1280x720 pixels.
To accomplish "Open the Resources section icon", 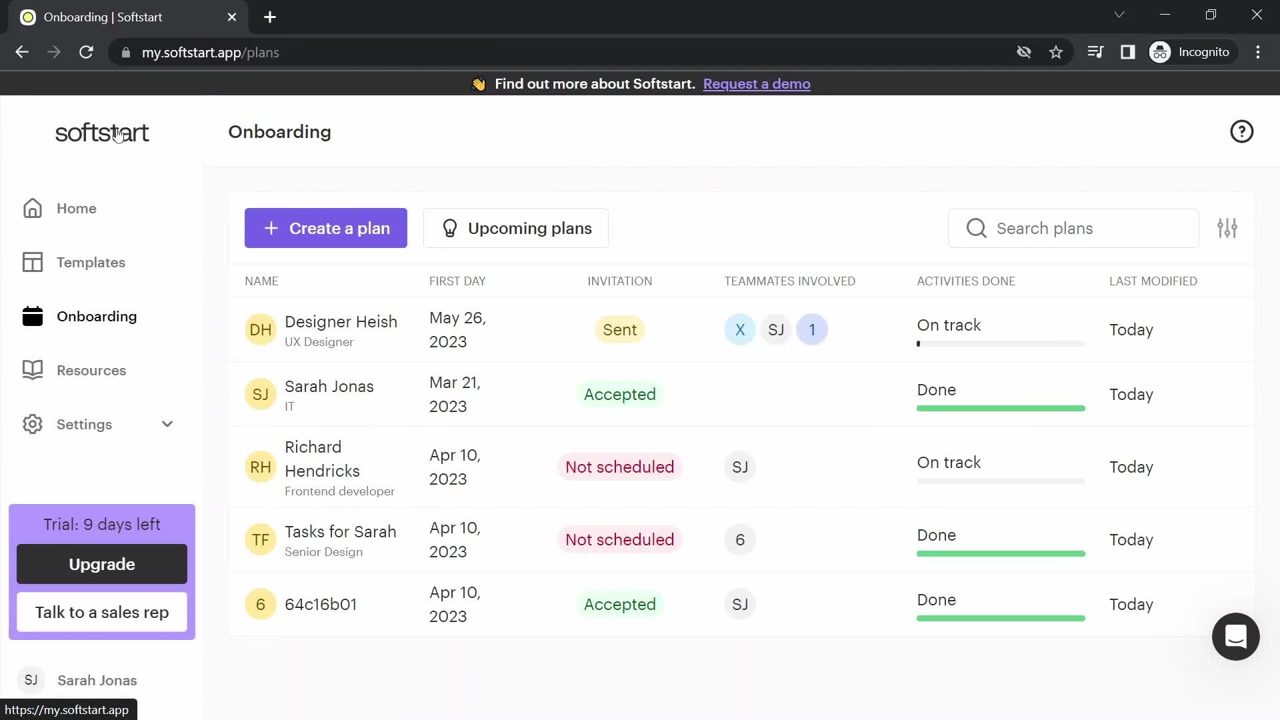I will (33, 370).
